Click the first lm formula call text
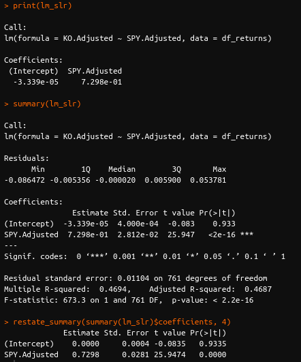The image size is (301, 362). [x=138, y=38]
